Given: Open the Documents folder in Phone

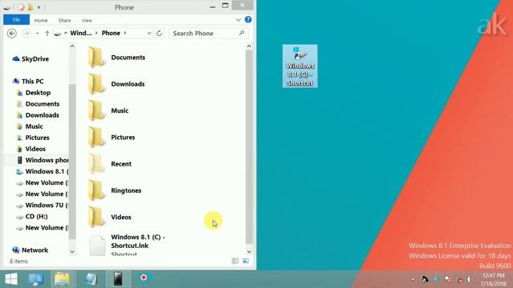Looking at the screenshot, I should (117, 58).
